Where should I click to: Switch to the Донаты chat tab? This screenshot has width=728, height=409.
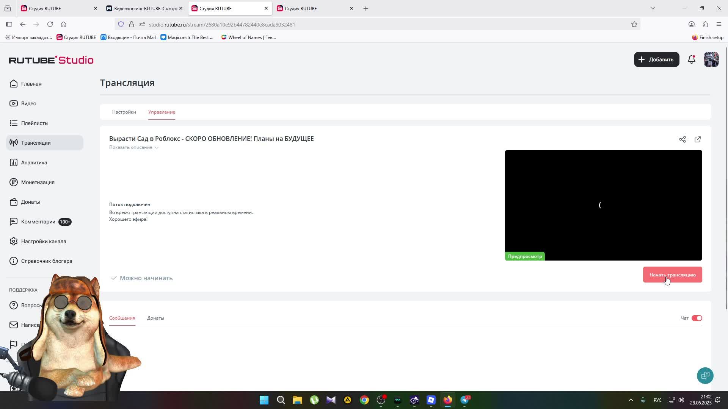pyautogui.click(x=155, y=318)
